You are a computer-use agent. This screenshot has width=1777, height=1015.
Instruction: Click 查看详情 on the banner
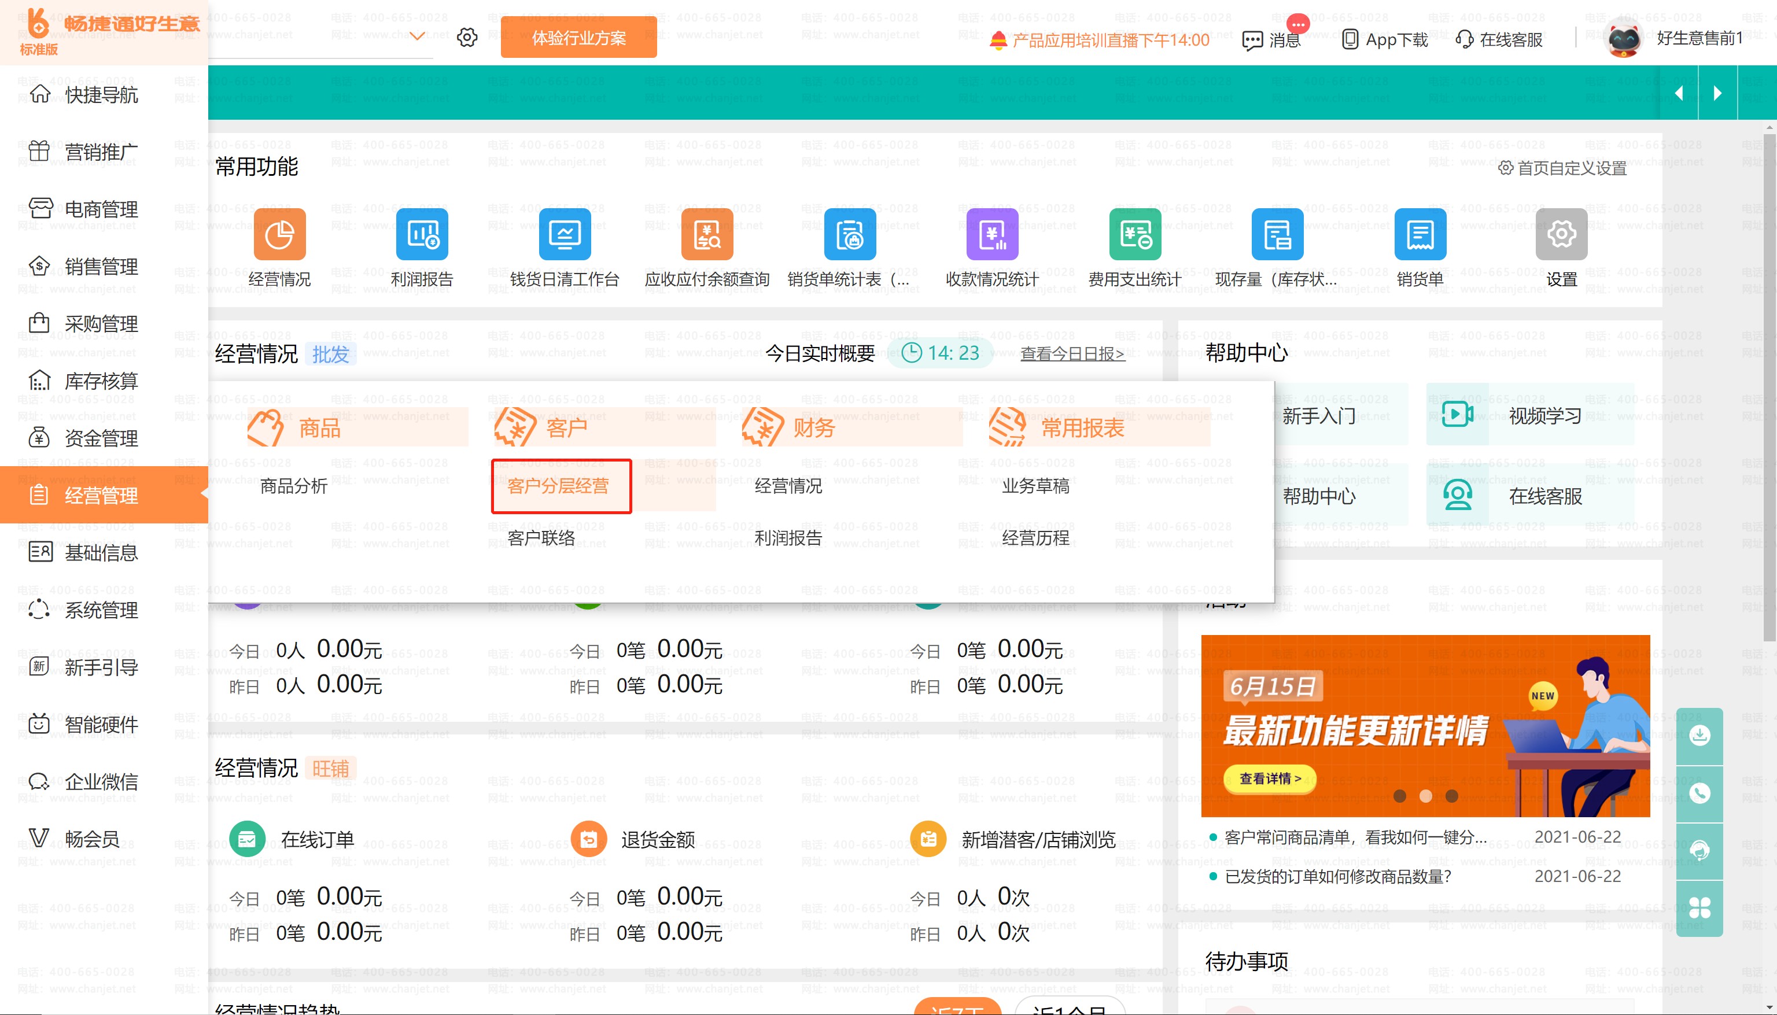[1270, 778]
